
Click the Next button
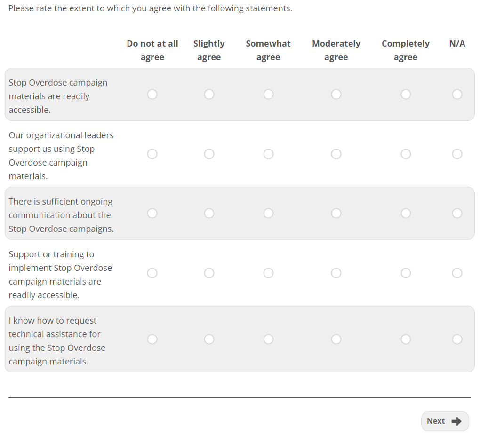pyautogui.click(x=444, y=421)
